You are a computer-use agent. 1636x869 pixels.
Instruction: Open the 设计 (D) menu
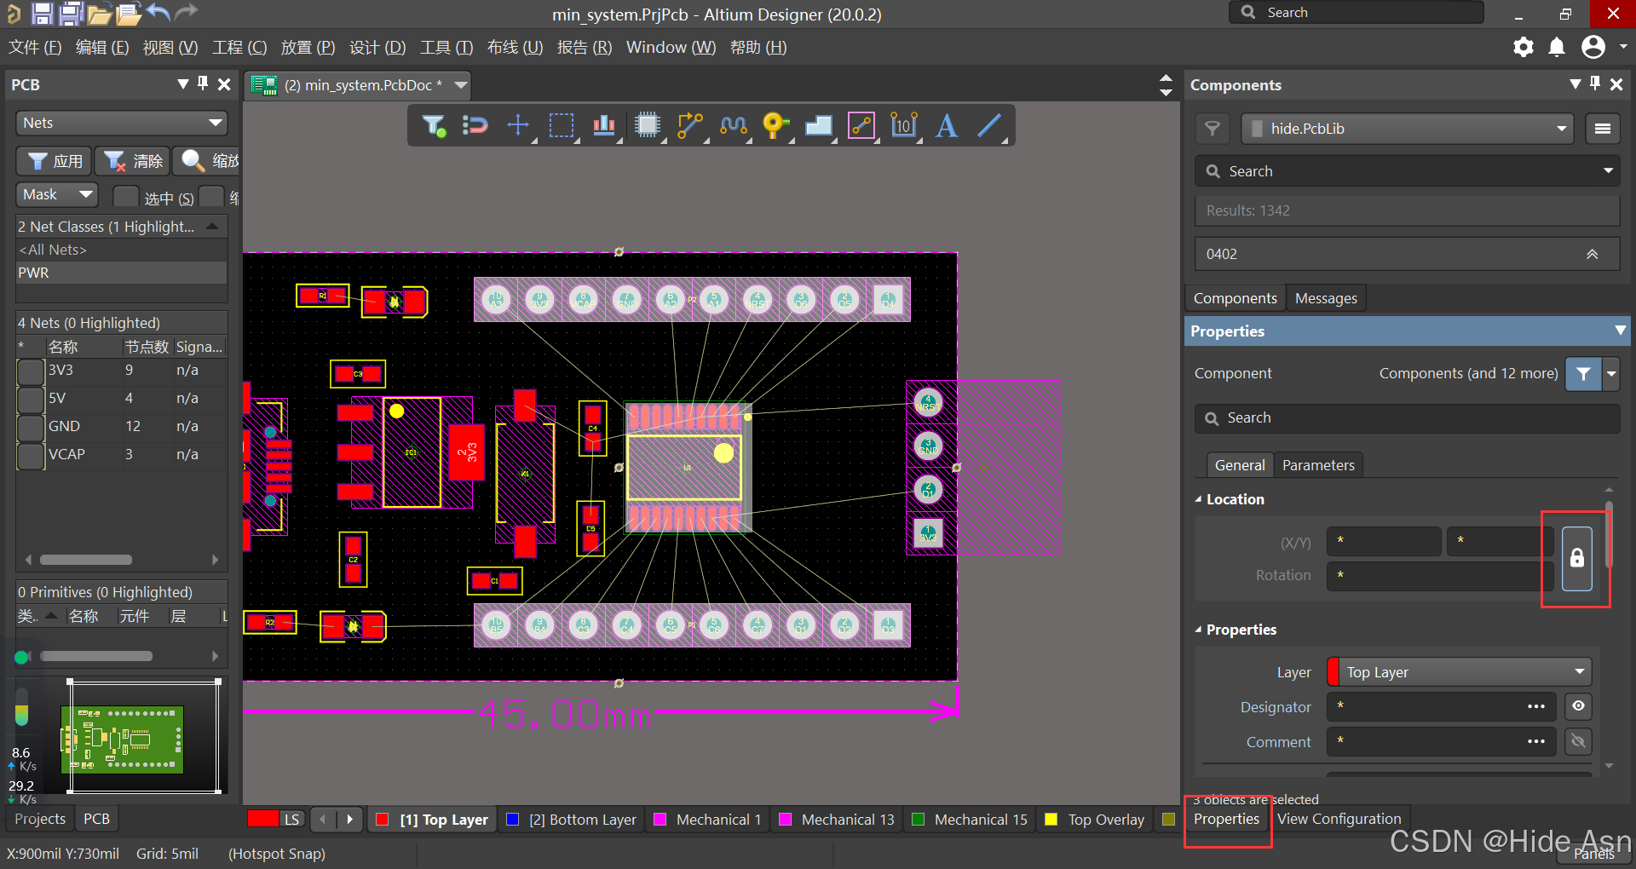point(377,48)
